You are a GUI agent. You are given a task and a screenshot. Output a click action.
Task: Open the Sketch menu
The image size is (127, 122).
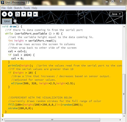click(x=18, y=8)
